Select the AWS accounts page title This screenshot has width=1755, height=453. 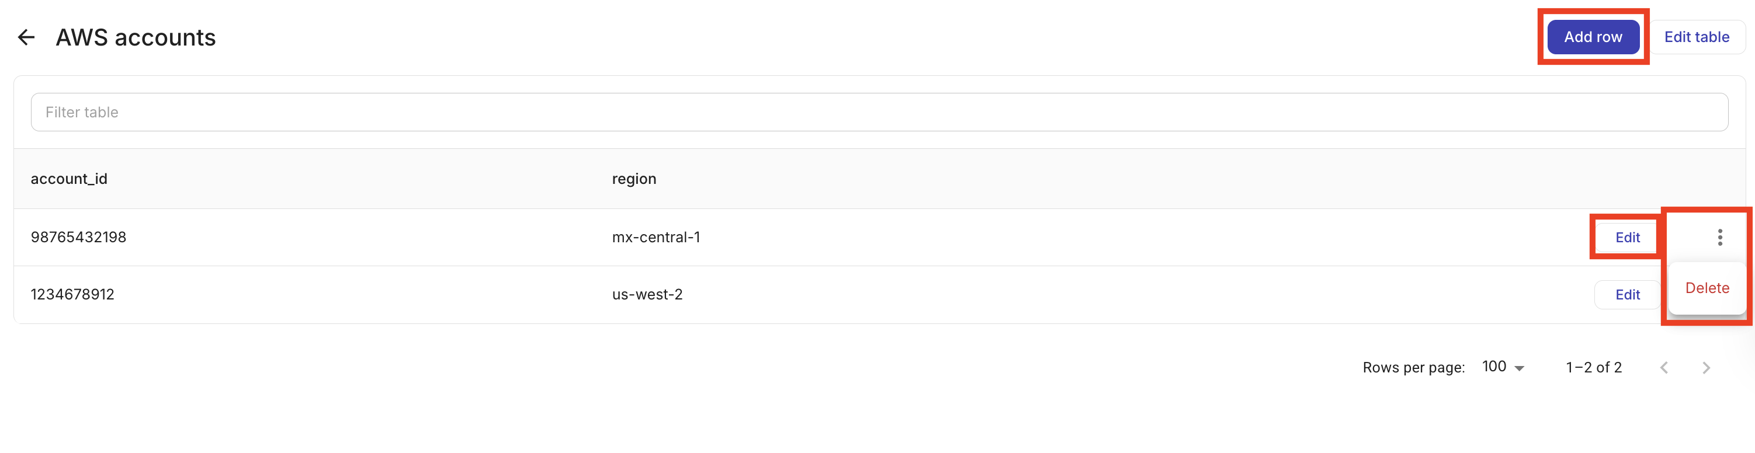click(136, 37)
